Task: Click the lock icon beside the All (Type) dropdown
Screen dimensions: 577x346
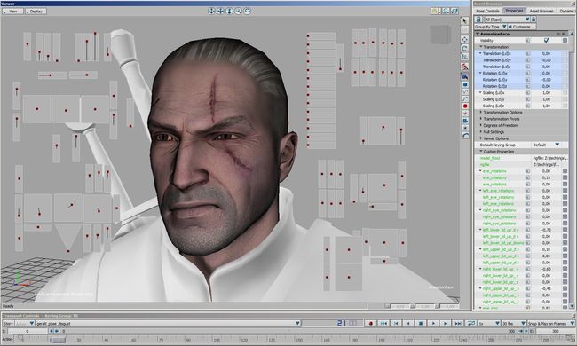Action: click(534, 20)
